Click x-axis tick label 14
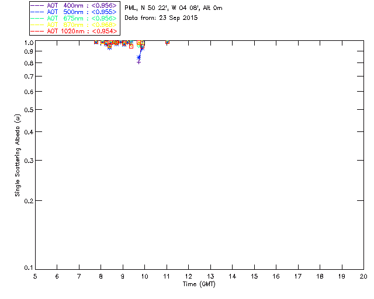374x299 pixels. coord(233,276)
